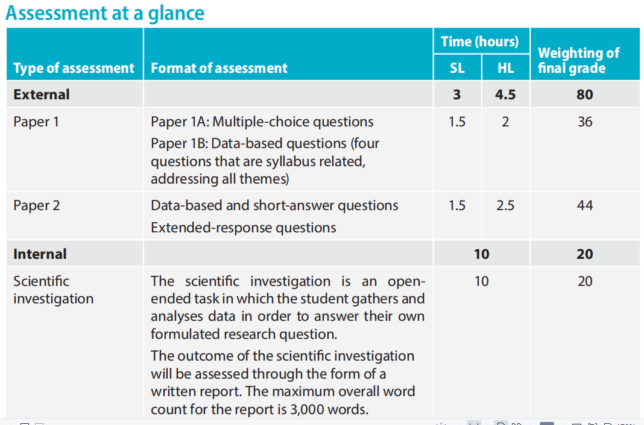Click the highlighted scroll mode icon in status bar
Image resolution: width=644 pixels, height=425 pixels.
[473, 423]
